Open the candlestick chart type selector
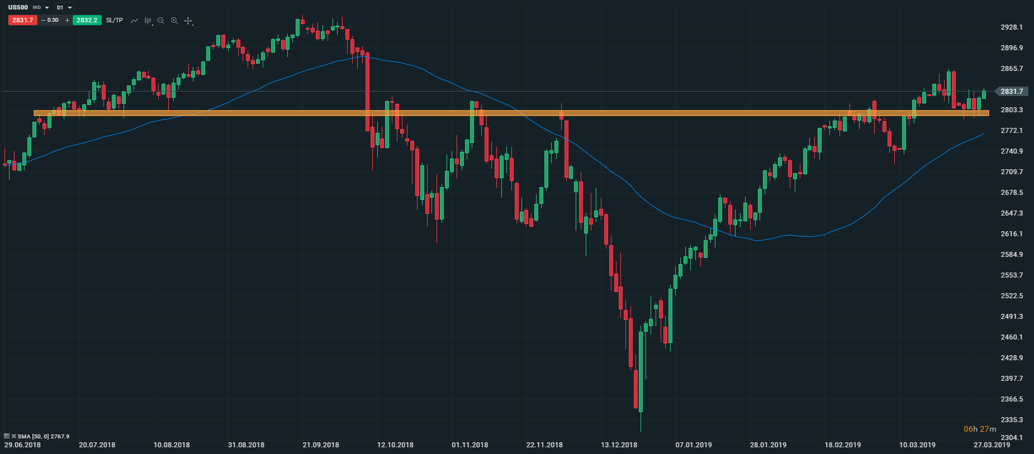 148,21
